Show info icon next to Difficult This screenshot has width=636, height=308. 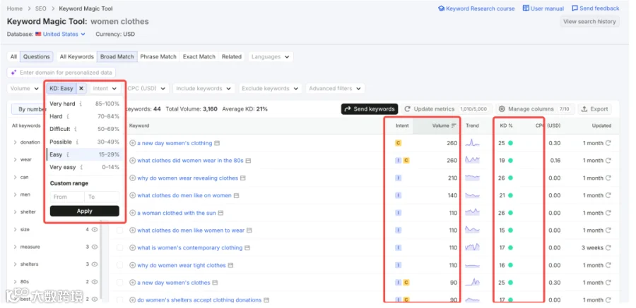tap(76, 129)
